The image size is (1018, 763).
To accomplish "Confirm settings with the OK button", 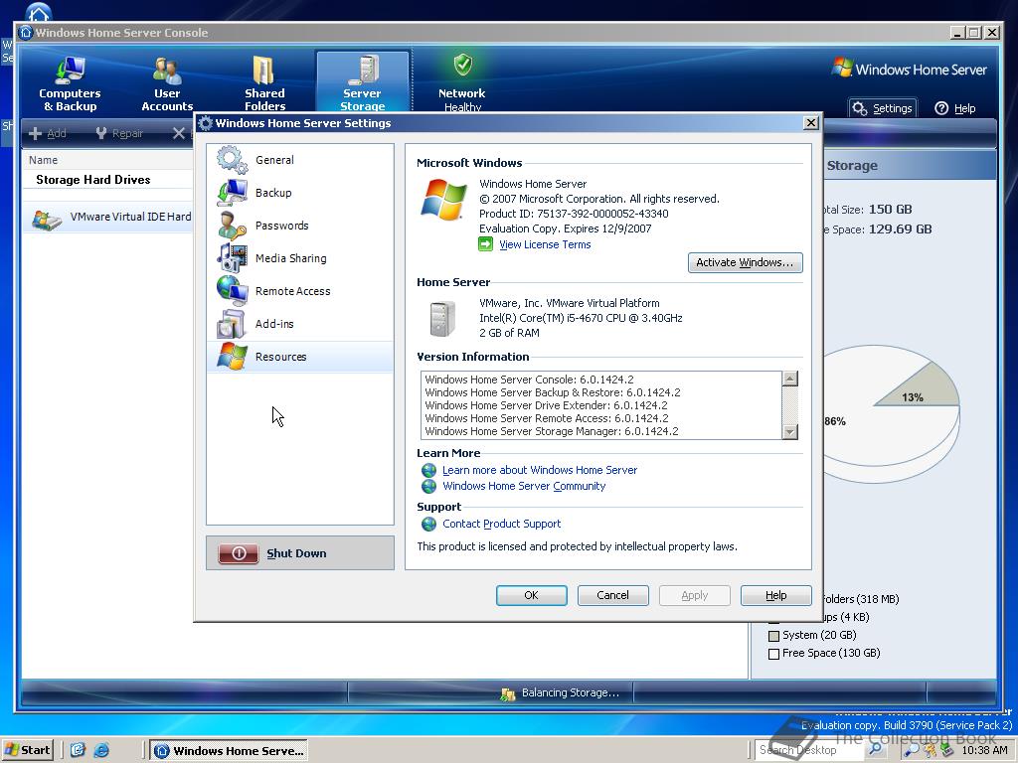I will point(531,596).
